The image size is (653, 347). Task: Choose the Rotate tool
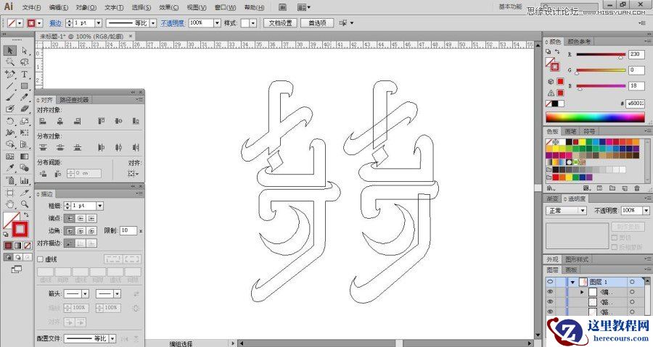pyautogui.click(x=10, y=121)
